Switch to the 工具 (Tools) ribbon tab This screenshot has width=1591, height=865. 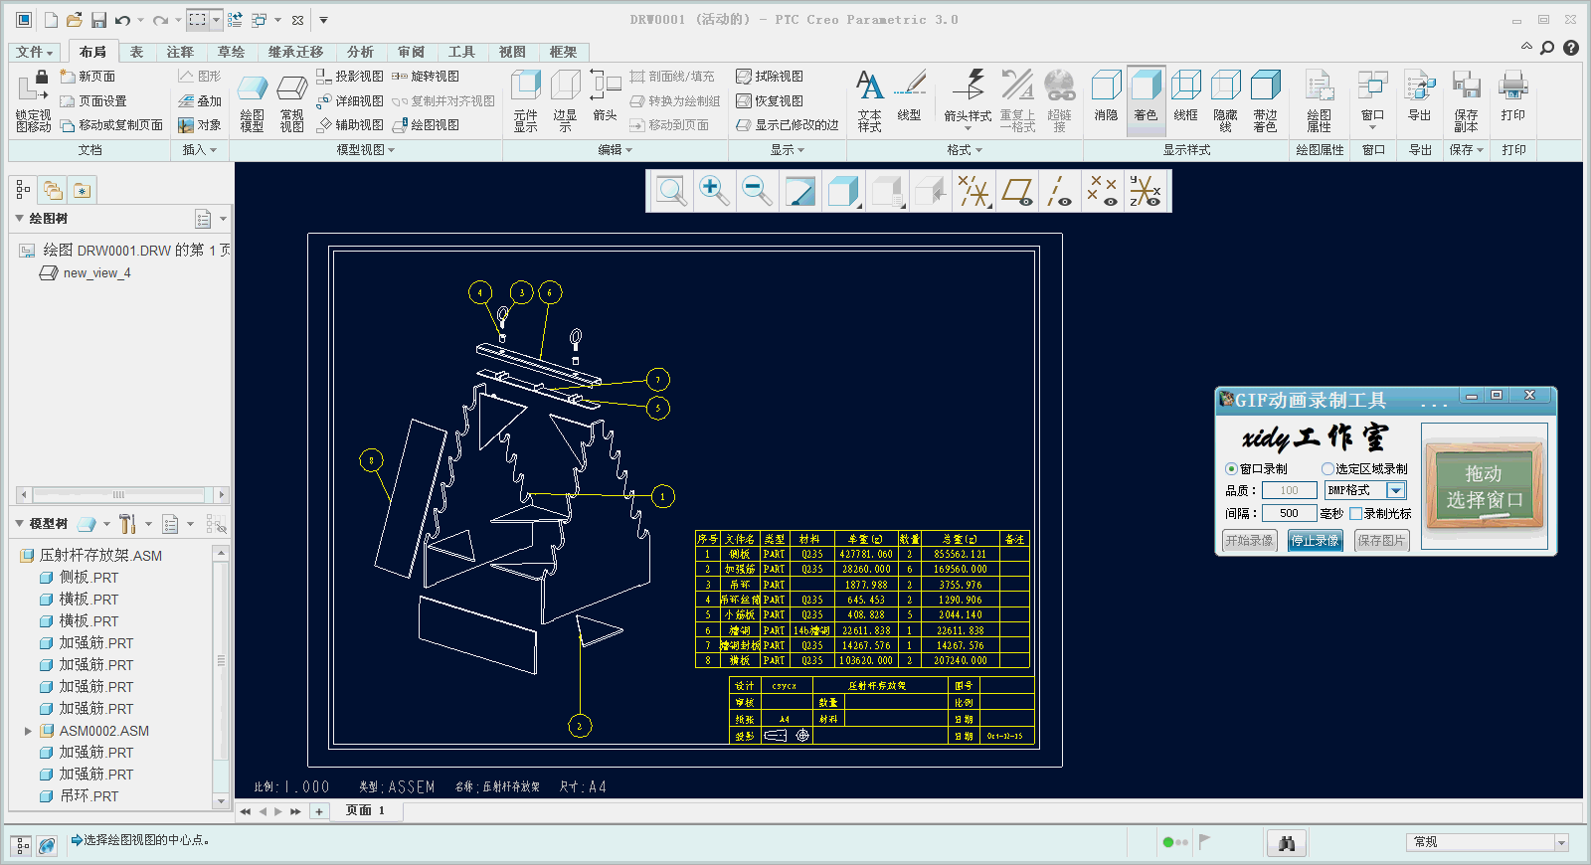coord(461,52)
